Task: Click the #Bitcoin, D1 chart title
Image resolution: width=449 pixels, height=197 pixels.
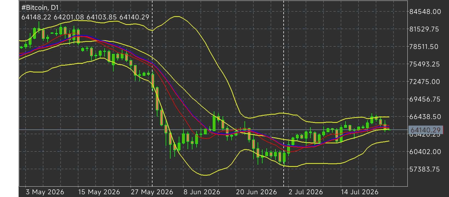Action: (40, 7)
